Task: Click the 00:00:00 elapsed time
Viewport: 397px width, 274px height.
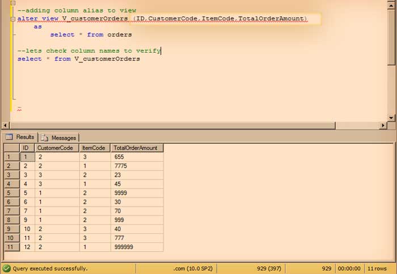Action: (x=349, y=269)
